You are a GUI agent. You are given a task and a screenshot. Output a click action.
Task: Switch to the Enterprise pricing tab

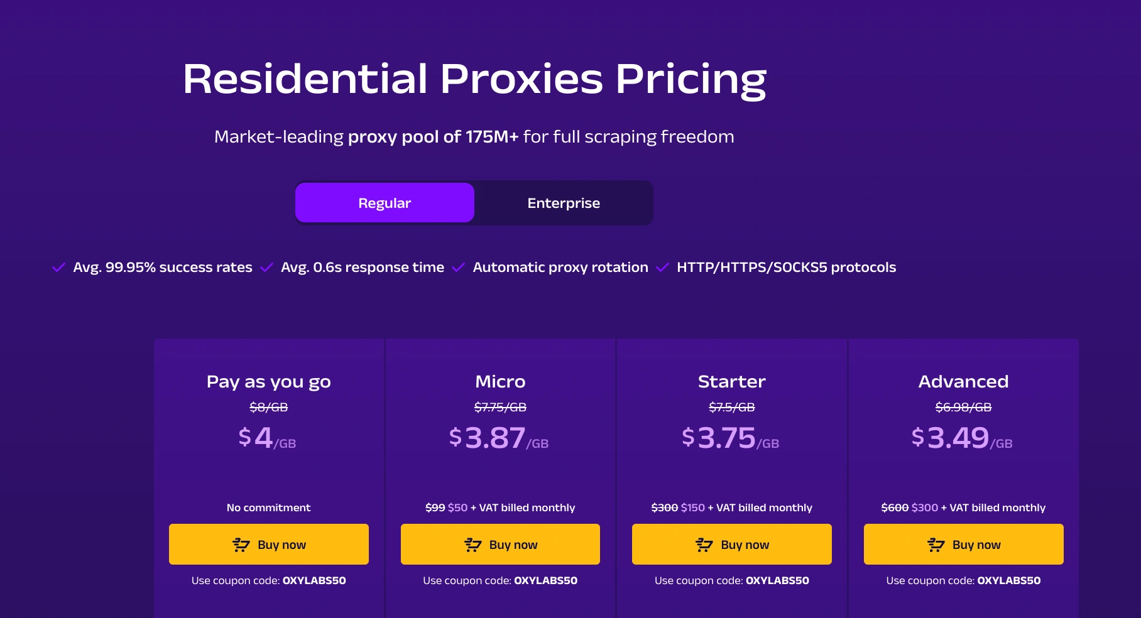[x=564, y=203]
